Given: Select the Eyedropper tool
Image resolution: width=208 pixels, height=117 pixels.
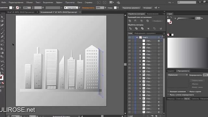Looking at the screenshot, I should tap(2, 65).
